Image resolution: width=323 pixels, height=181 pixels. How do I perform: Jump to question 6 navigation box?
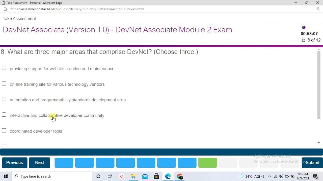pos(167,163)
